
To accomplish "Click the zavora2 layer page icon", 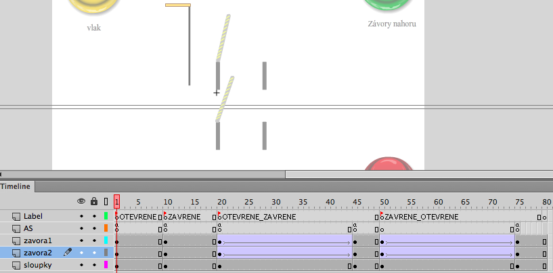I will tap(16, 253).
